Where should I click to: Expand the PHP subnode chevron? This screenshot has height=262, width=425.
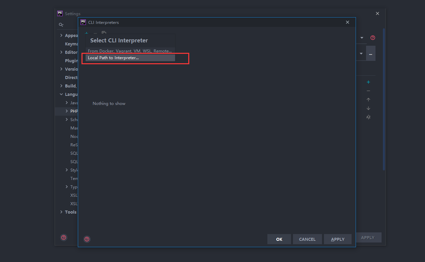(67, 111)
